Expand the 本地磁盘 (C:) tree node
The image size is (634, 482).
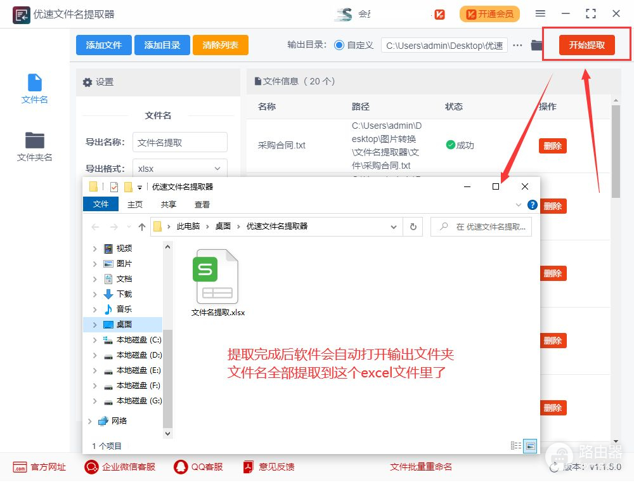point(95,340)
